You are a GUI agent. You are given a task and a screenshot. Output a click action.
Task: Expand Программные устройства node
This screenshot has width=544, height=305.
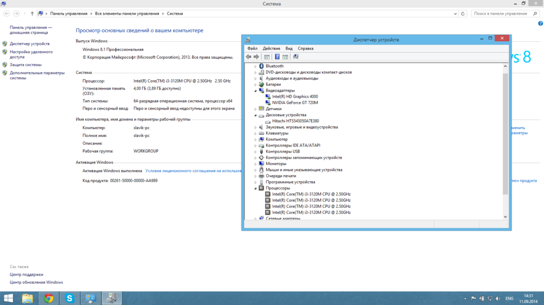point(256,182)
